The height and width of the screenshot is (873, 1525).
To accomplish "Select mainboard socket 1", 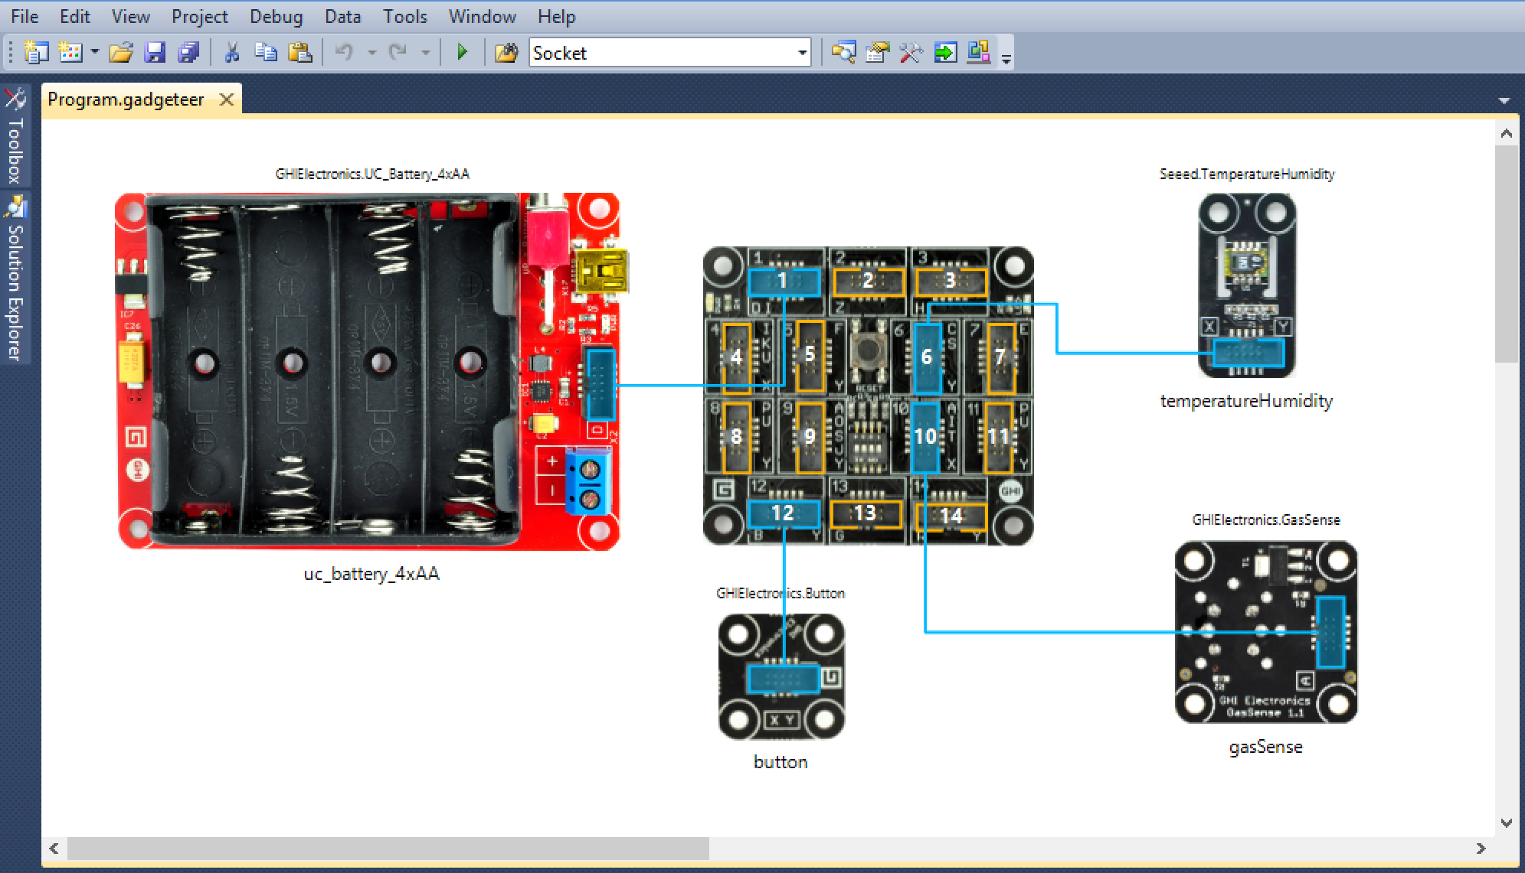I will click(783, 282).
